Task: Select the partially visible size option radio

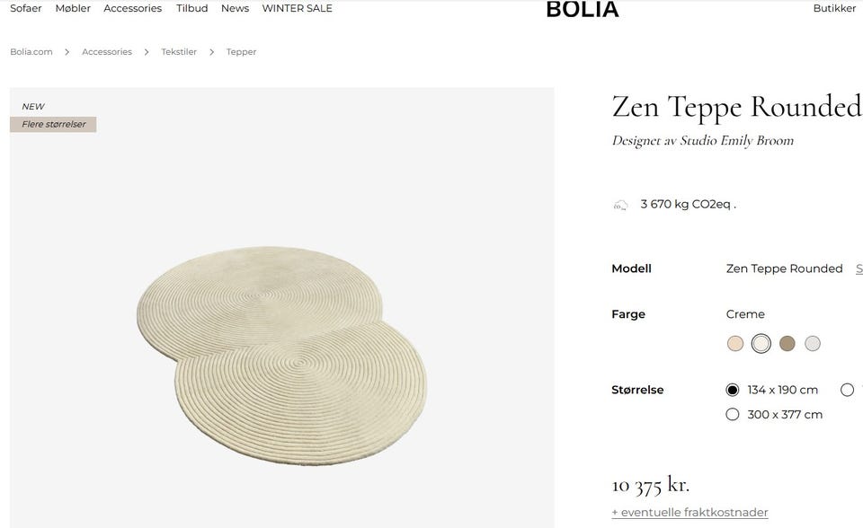Action: pos(847,390)
